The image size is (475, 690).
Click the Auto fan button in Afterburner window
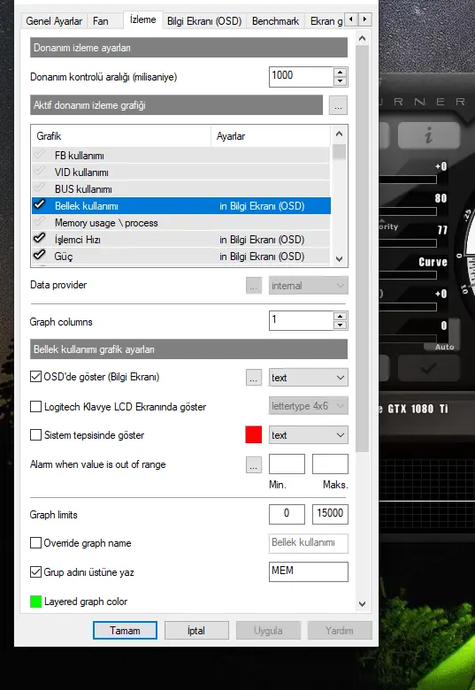(x=444, y=347)
